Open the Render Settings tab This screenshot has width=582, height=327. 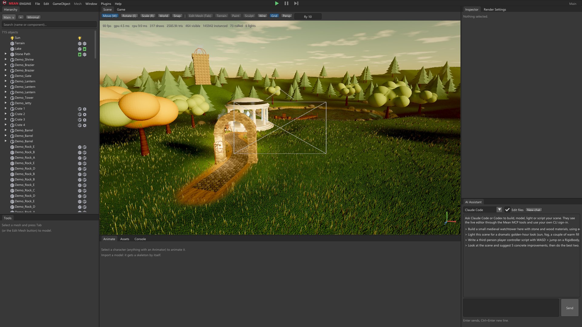495,9
